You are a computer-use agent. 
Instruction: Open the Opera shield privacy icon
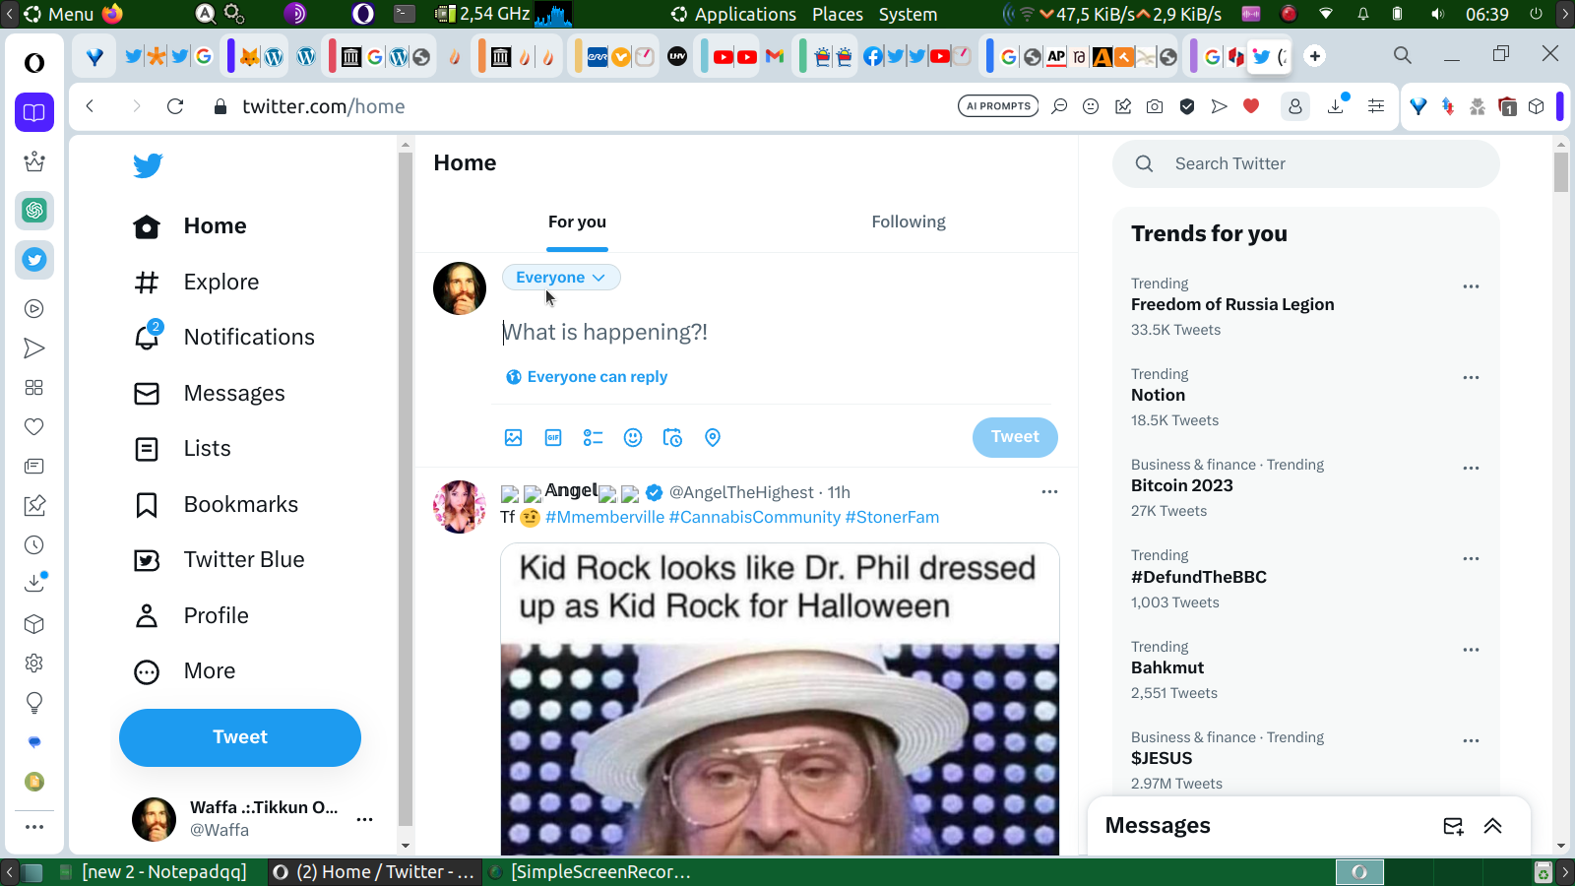click(1187, 106)
